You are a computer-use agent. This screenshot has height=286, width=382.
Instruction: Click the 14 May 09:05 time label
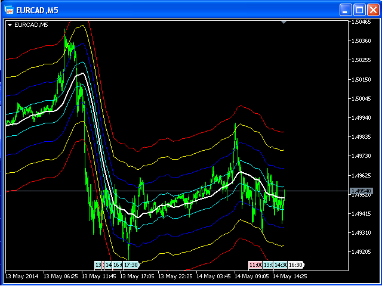(252, 276)
